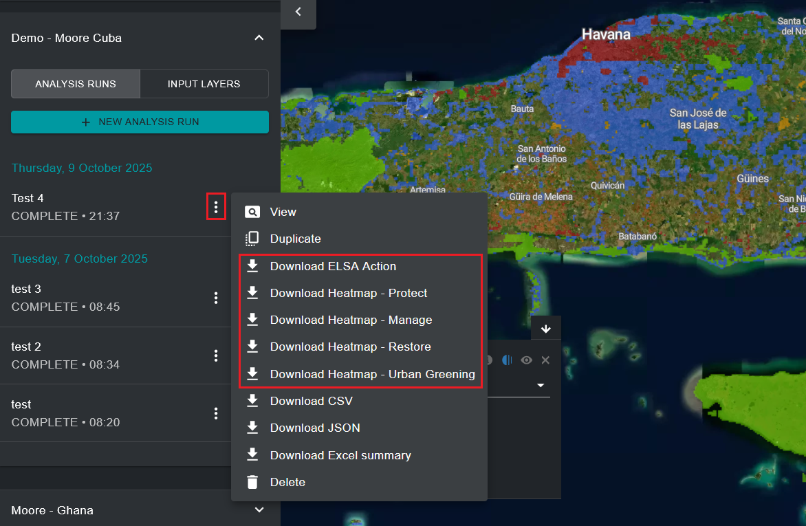Click Download ELSA Action

[333, 266]
